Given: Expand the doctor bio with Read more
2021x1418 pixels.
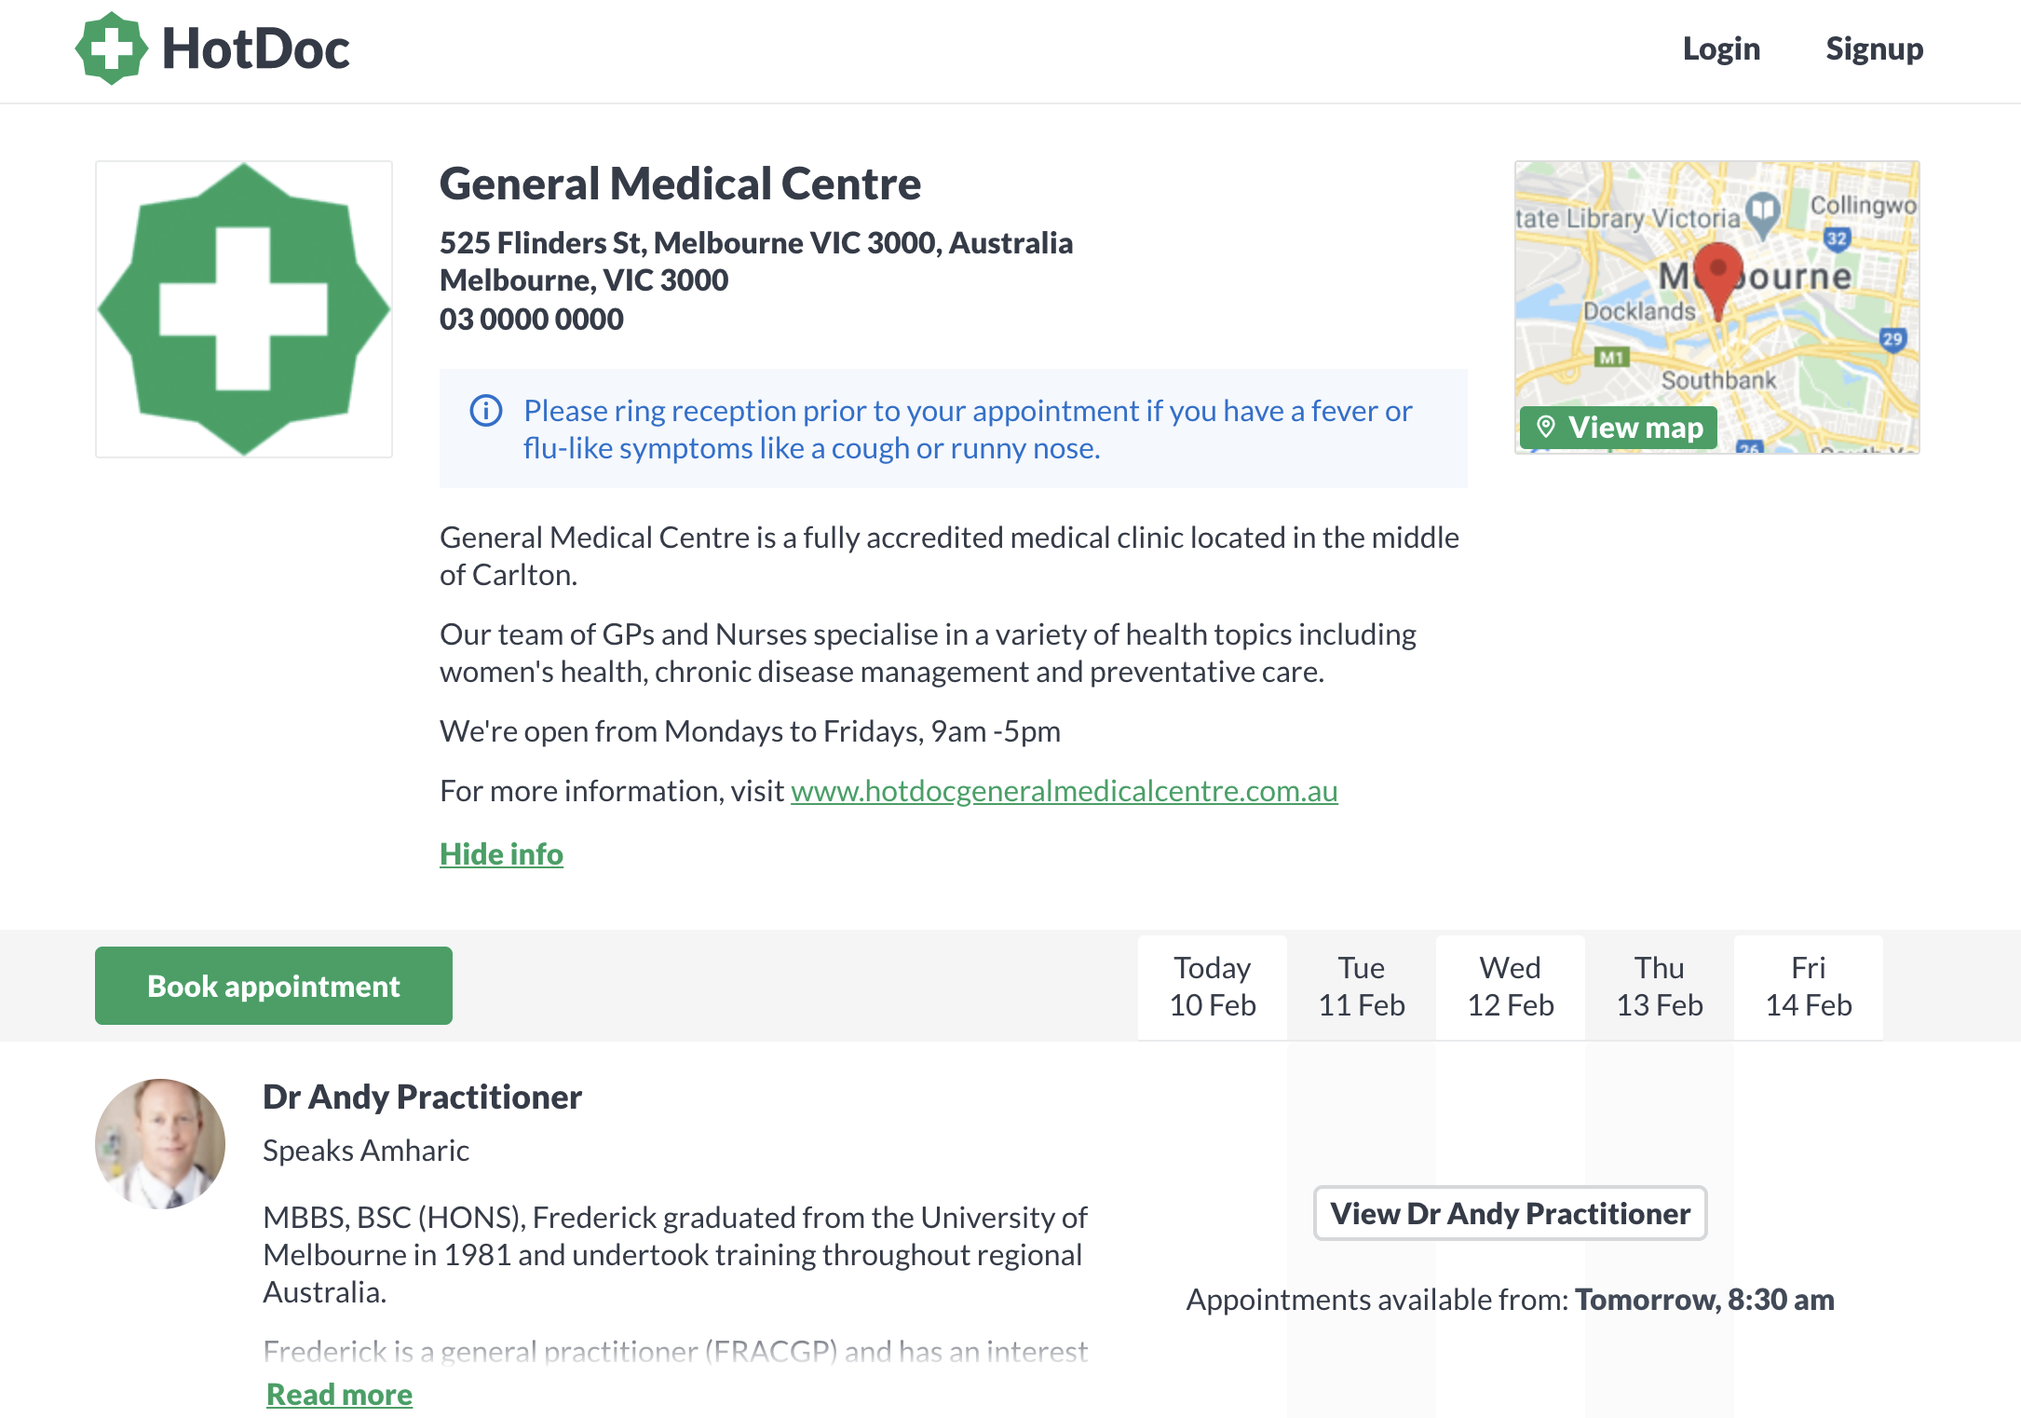Looking at the screenshot, I should coord(339,1394).
